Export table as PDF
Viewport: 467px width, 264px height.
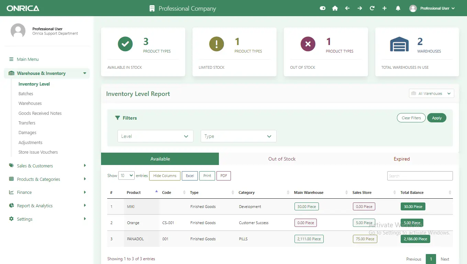224,176
